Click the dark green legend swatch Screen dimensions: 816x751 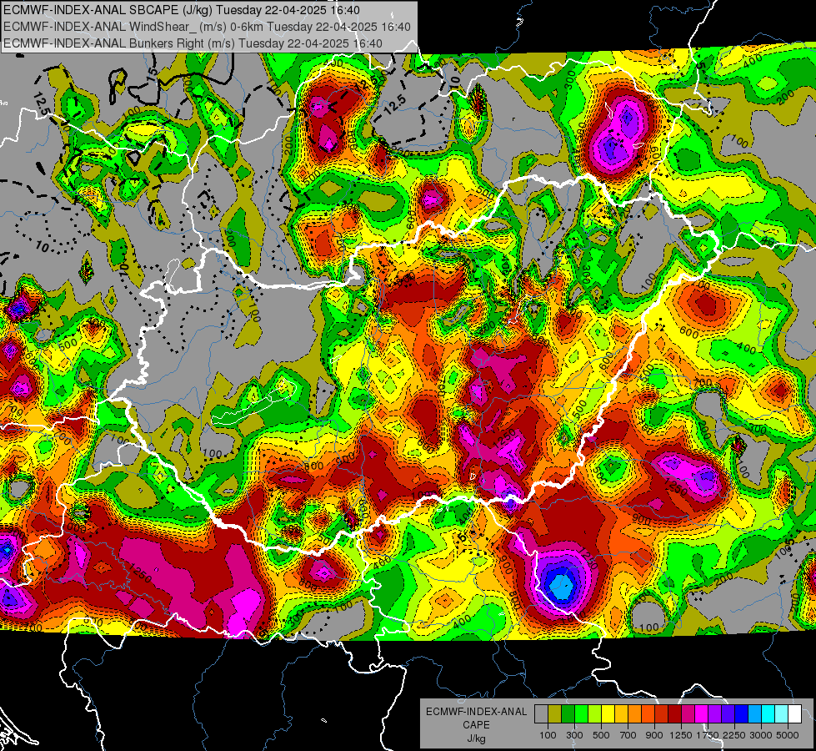568,714
